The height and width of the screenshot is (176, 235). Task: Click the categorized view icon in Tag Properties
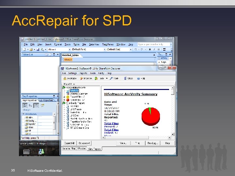pyautogui.click(x=25, y=105)
